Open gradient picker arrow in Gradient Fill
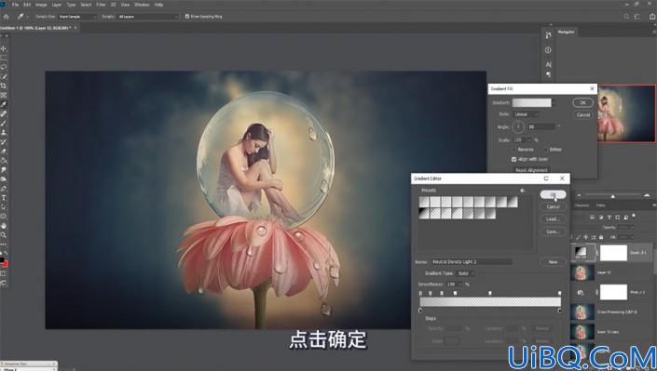 554,102
